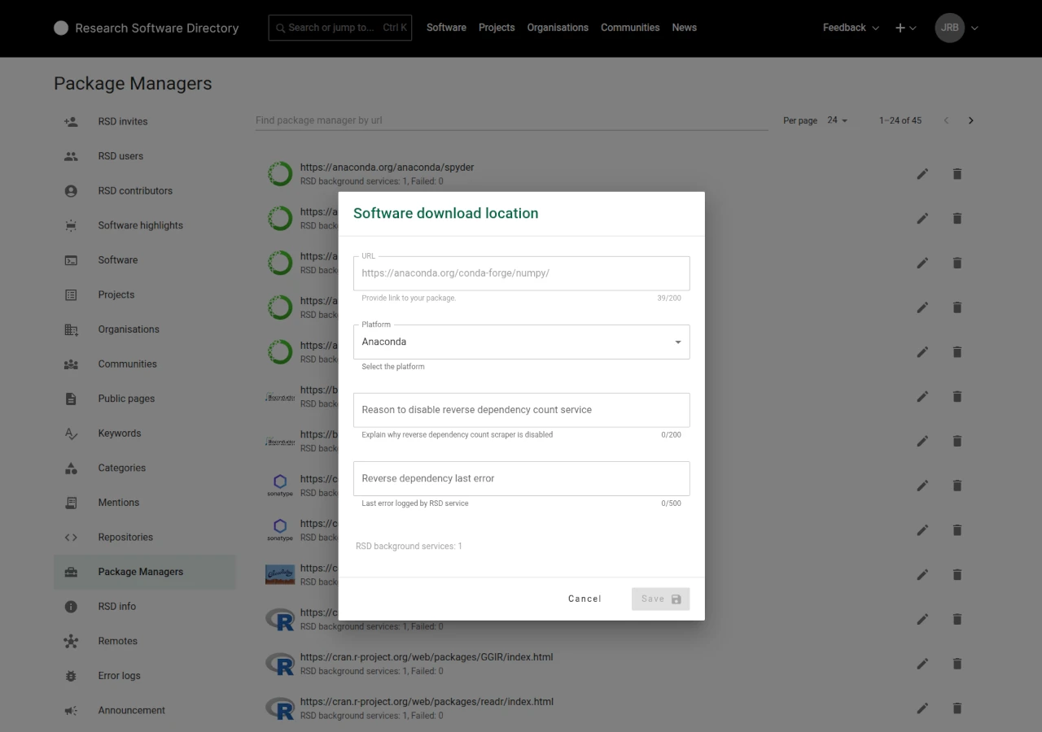Open Organisations in top navigation
This screenshot has height=732, width=1042.
(558, 28)
